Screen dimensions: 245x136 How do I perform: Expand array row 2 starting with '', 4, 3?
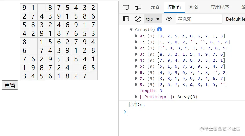[136, 48]
